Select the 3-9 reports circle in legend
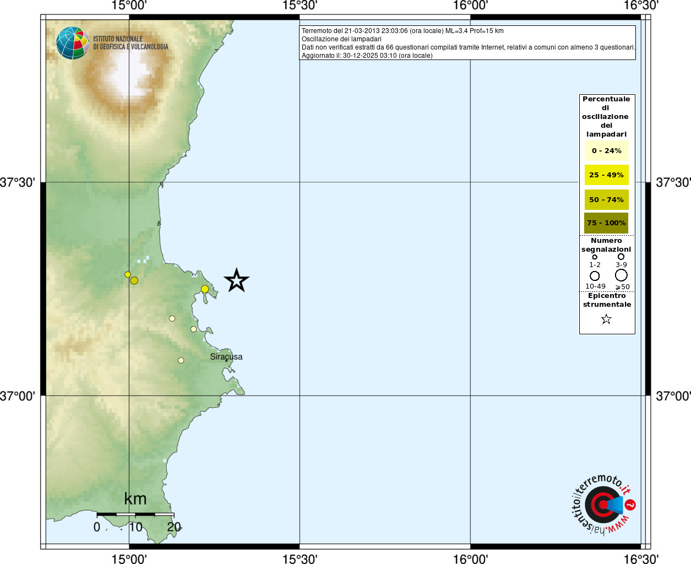Screen dimensions: 691x564 point(621,257)
